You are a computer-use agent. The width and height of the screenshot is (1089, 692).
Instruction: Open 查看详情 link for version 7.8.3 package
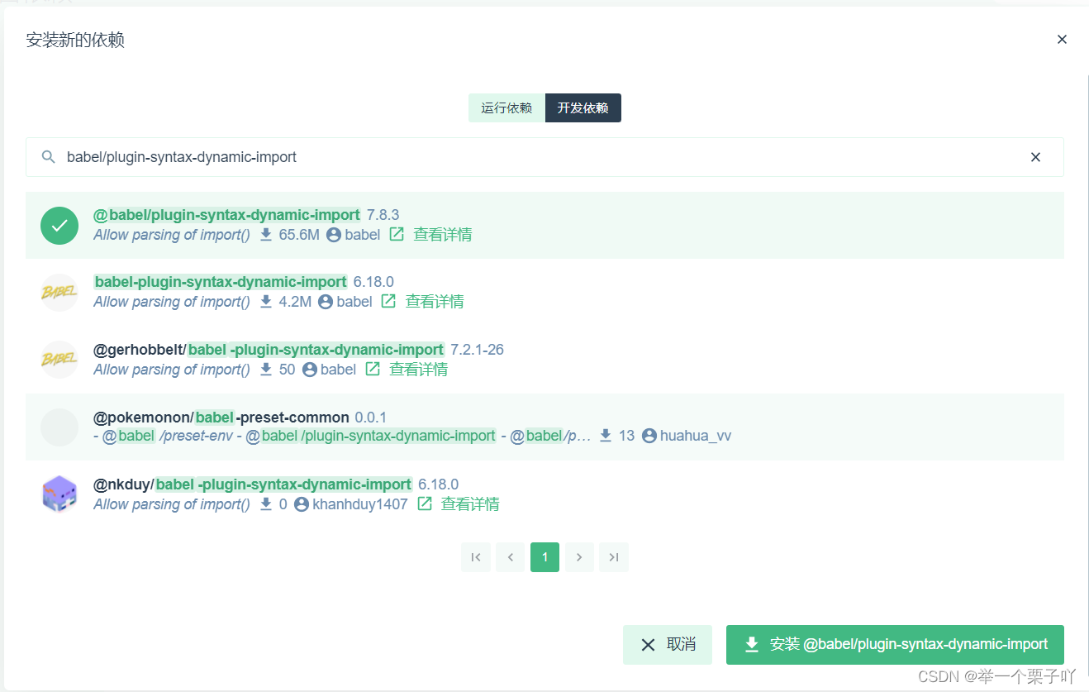(443, 235)
